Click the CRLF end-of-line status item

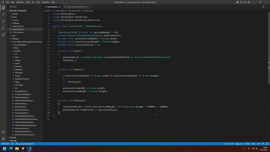point(253,144)
